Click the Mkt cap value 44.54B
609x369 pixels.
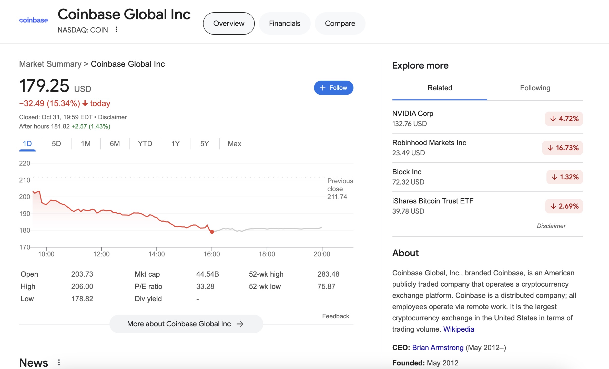(x=208, y=274)
